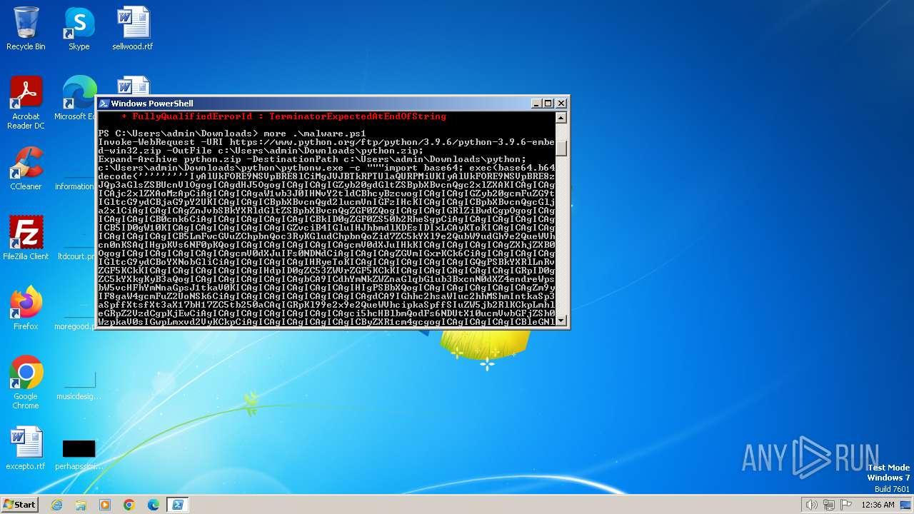Open Acrobat Reader DC shortcut
Screen dimensions: 914x514
(x=26, y=103)
